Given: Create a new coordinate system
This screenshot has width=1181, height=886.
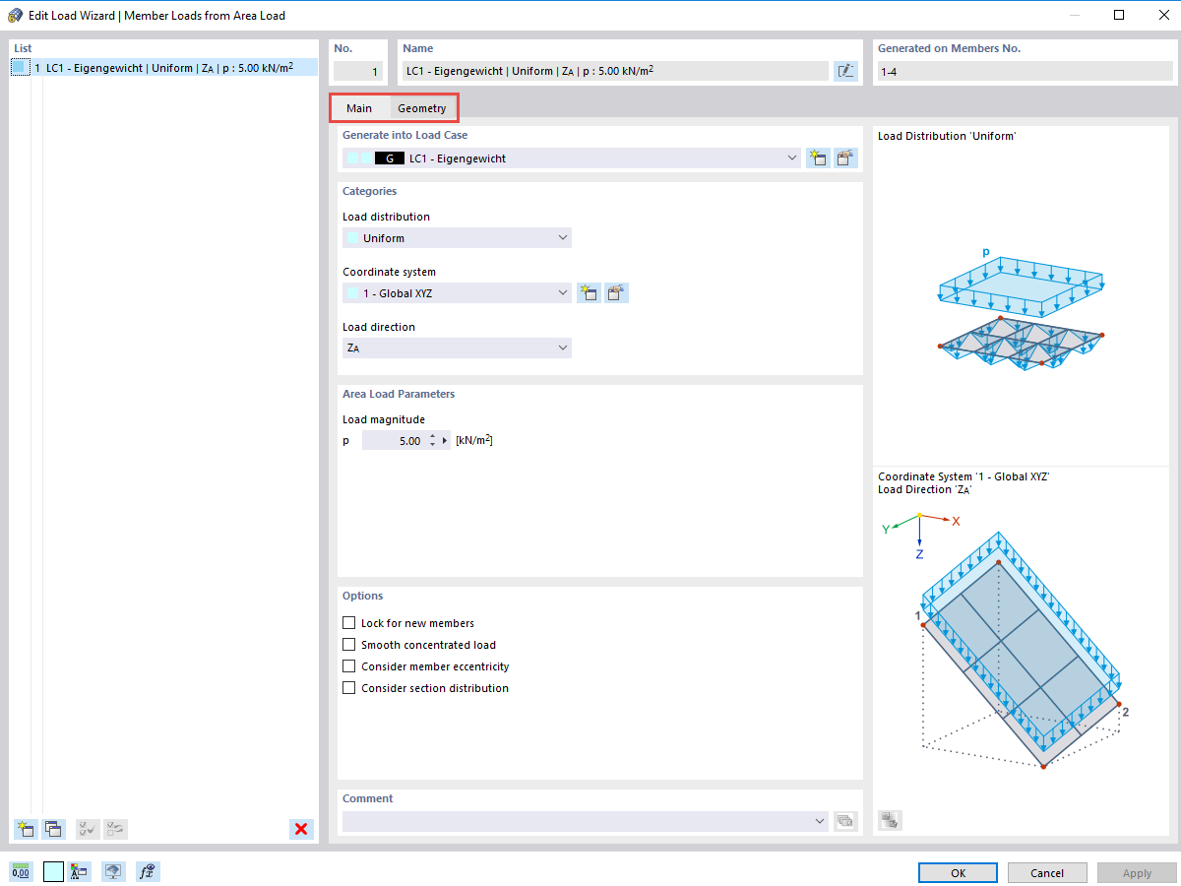Looking at the screenshot, I should coord(589,292).
